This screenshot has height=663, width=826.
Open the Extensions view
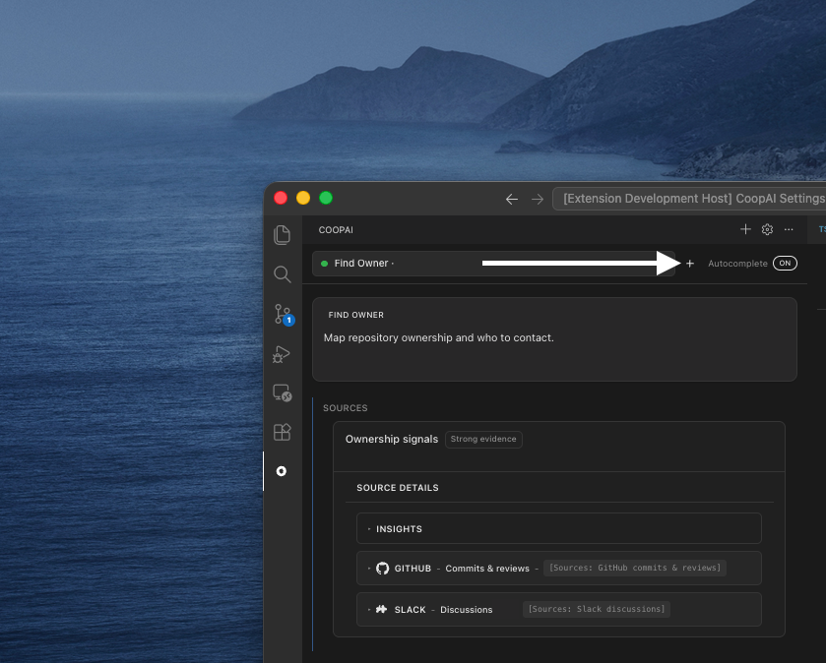pyautogui.click(x=282, y=432)
